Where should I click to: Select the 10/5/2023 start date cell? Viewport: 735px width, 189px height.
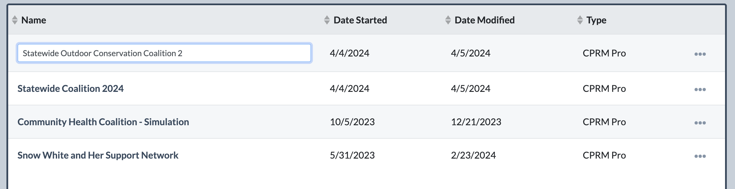(352, 122)
